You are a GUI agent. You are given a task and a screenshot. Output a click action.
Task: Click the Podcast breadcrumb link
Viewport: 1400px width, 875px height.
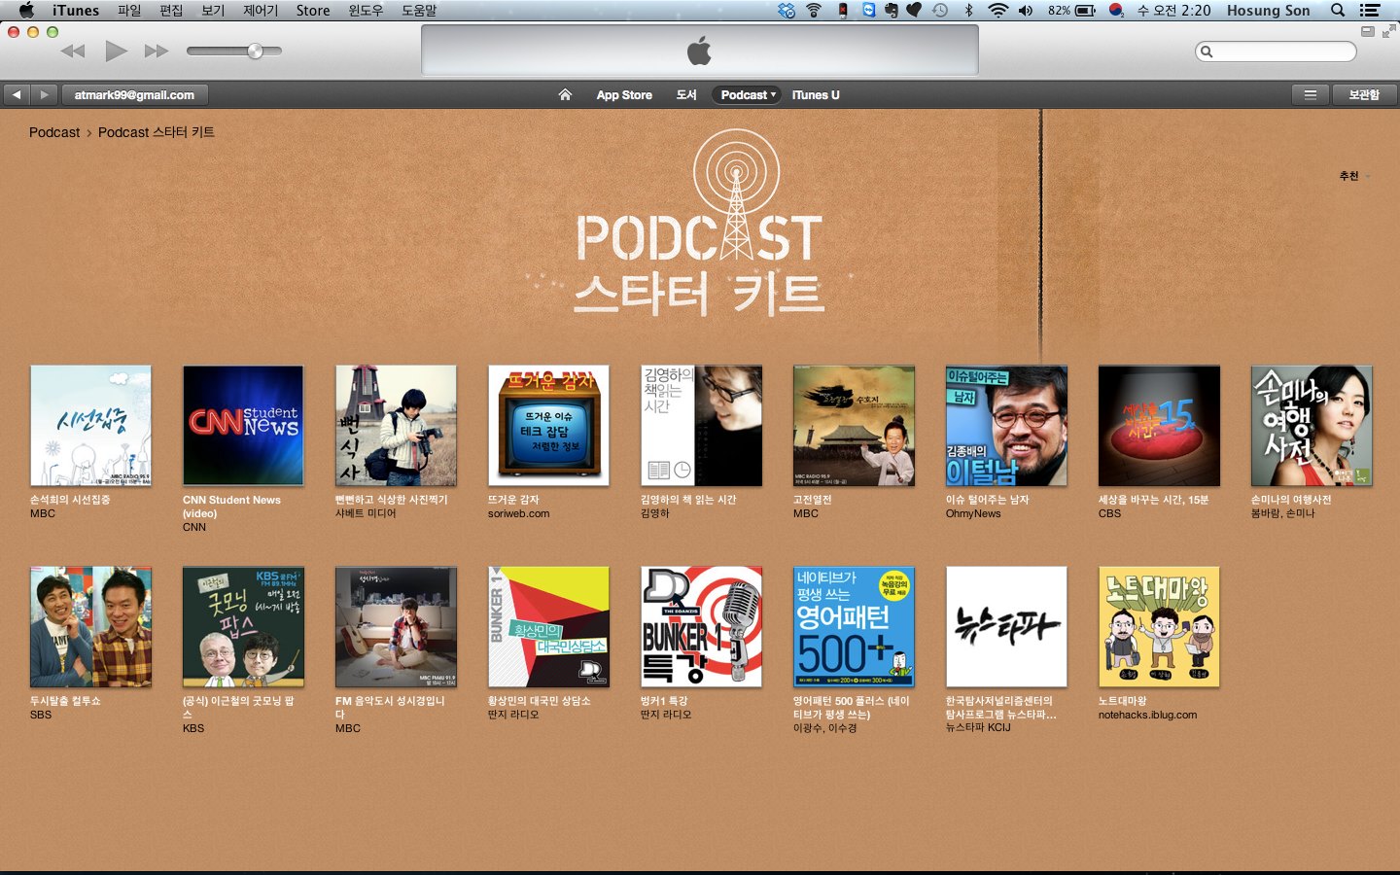[54, 132]
